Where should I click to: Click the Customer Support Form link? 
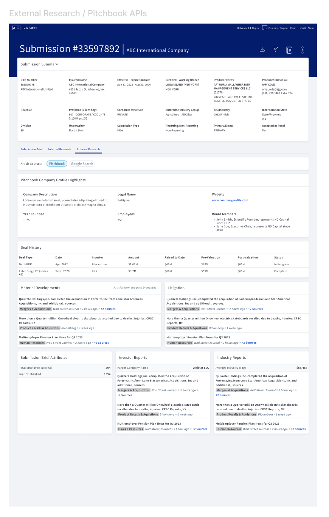pos(282,28)
